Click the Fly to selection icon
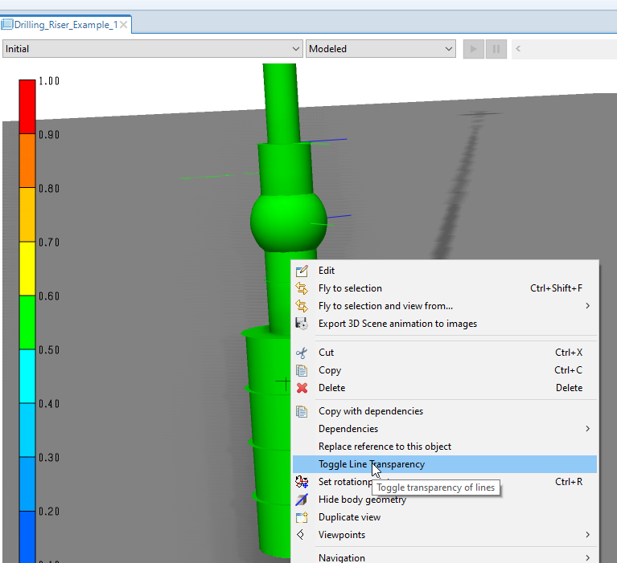This screenshot has width=617, height=563. (x=302, y=288)
